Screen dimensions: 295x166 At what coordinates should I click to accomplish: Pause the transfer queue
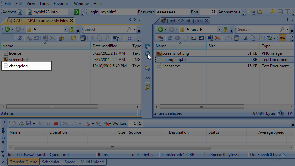(x=49, y=124)
